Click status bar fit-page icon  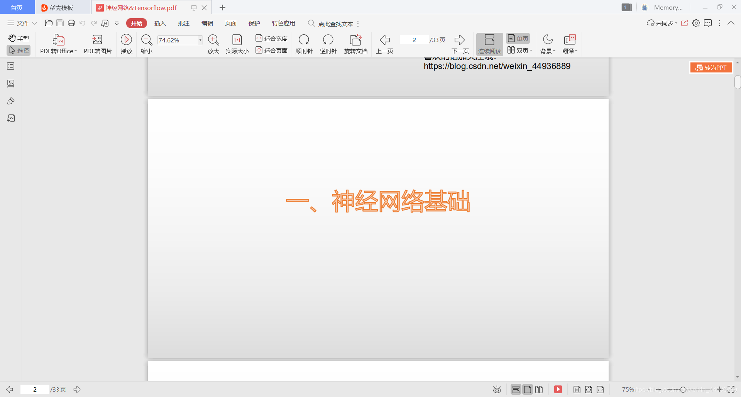[589, 390]
